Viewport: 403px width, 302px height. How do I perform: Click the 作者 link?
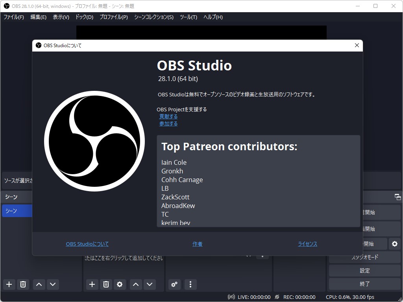[197, 244]
